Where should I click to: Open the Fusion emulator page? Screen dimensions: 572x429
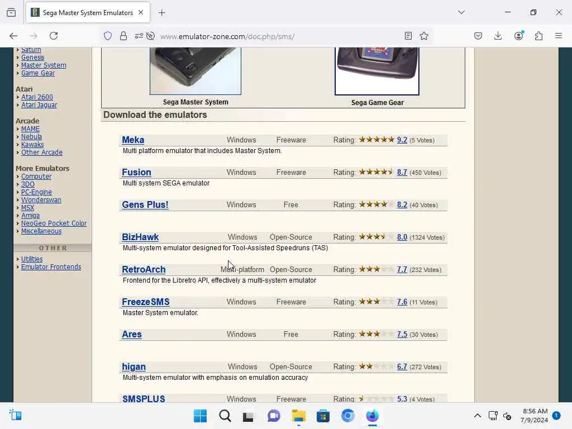(136, 172)
